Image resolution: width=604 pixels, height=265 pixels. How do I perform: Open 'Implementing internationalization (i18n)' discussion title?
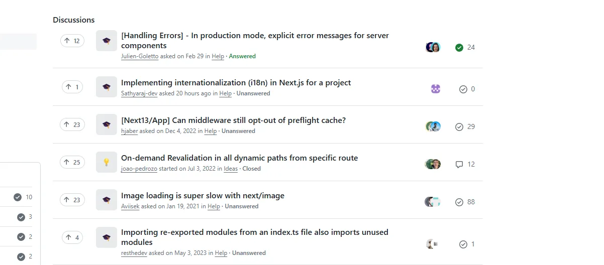click(x=236, y=83)
